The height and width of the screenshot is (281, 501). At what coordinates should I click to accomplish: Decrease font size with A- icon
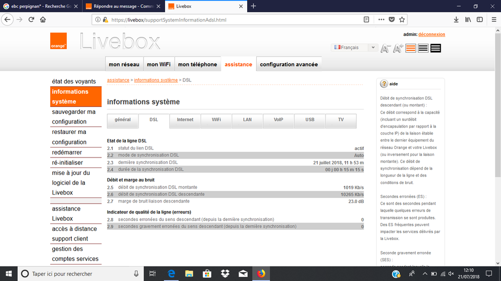(386, 48)
